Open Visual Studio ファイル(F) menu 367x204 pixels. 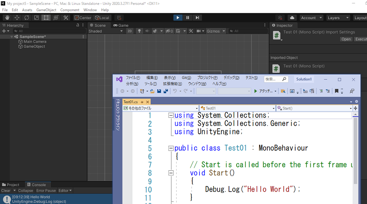(133, 78)
